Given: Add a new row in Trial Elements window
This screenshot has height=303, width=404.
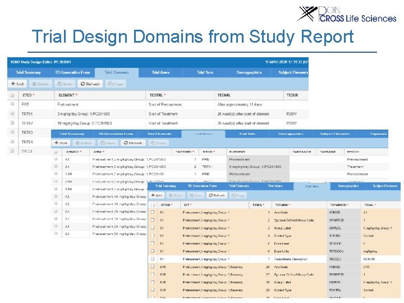Looking at the screenshot, I should 17,84.
